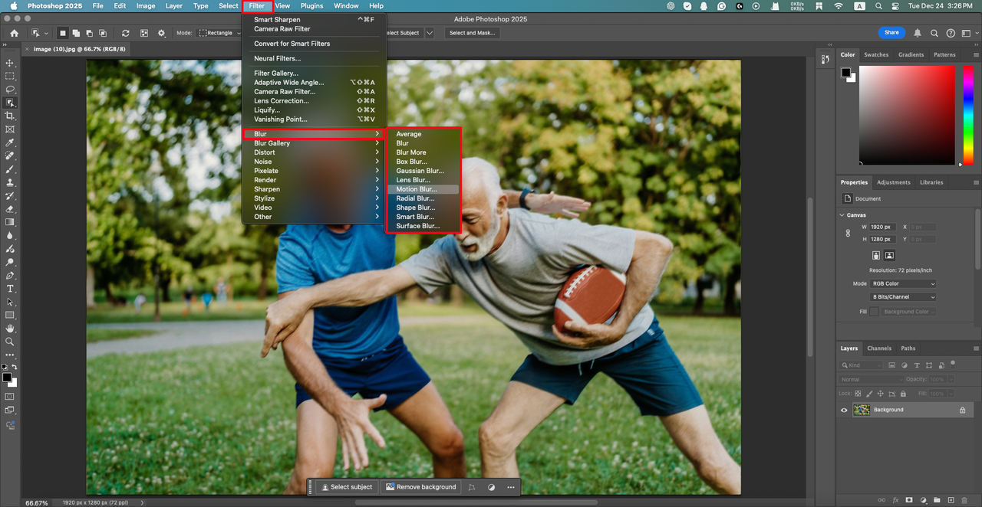Click the Home icon in options bar
Image resolution: width=982 pixels, height=507 pixels.
pos(14,33)
